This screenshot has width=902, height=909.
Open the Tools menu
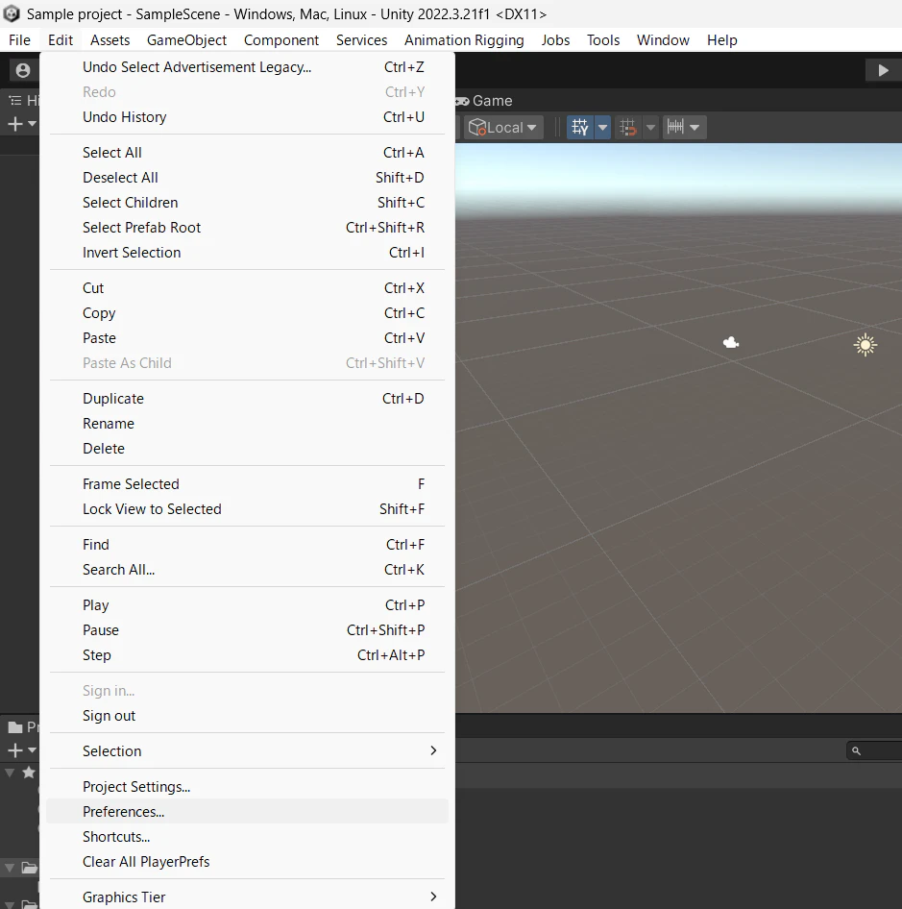pos(603,40)
